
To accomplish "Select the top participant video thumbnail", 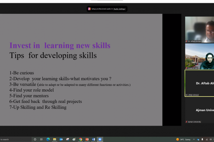I will [199, 29].
